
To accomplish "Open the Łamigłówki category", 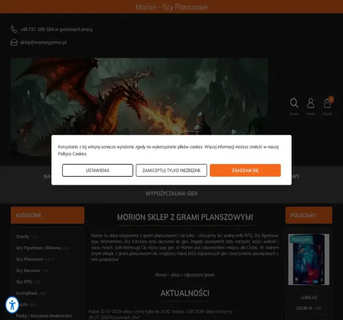I will tap(27, 293).
